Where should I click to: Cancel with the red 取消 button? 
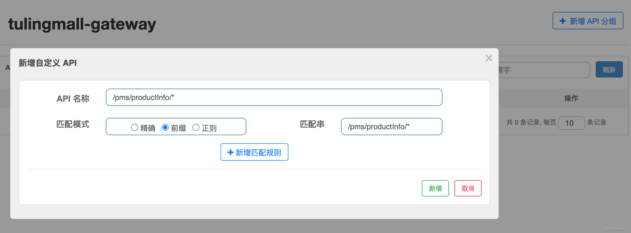tap(468, 188)
